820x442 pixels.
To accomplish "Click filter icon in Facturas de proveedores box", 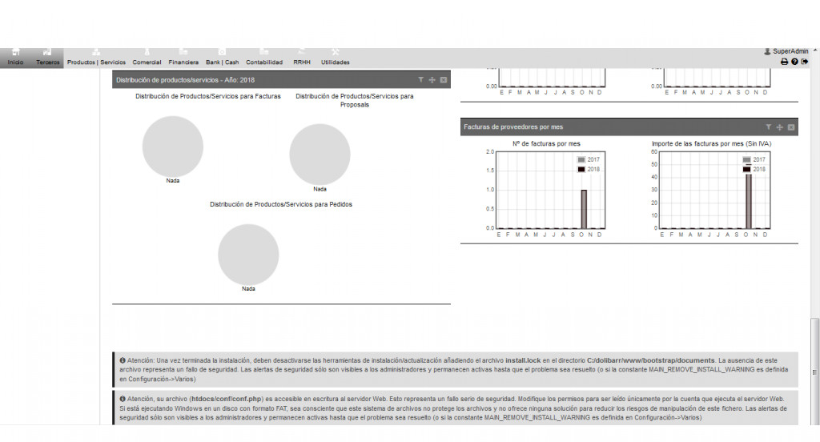I will 768,127.
